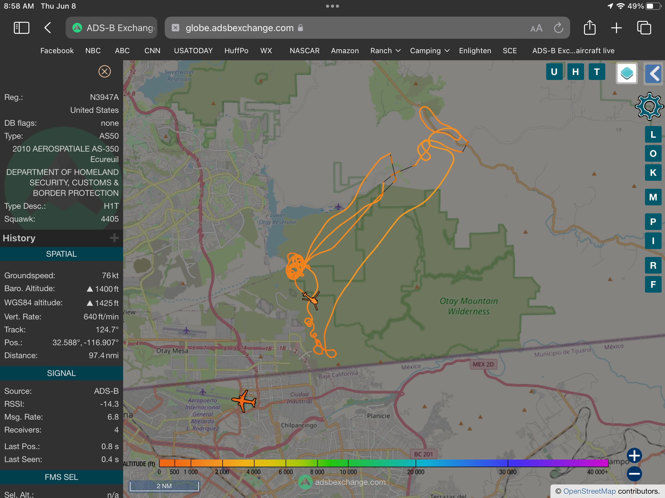Open the USATODAY bookmark

click(193, 51)
